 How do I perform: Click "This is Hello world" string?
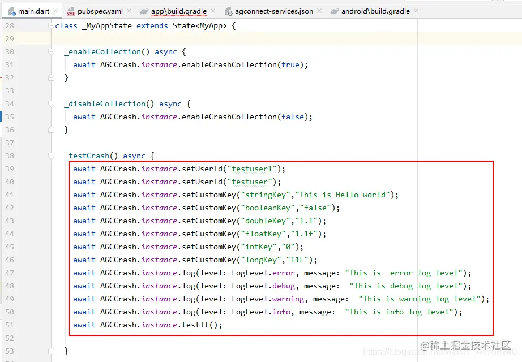(343, 195)
